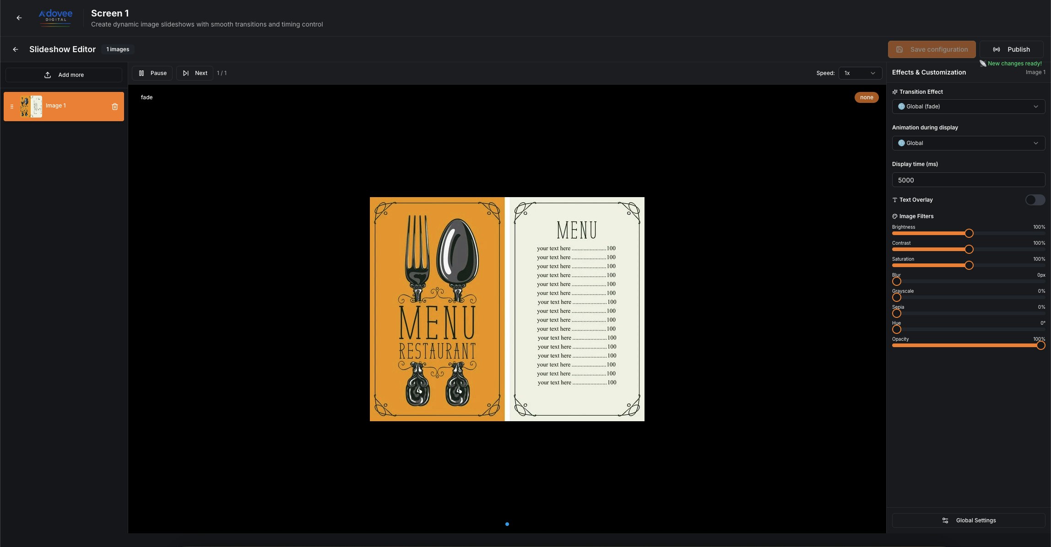
Task: Click the back arrow beside Screen 1
Action: tap(19, 17)
